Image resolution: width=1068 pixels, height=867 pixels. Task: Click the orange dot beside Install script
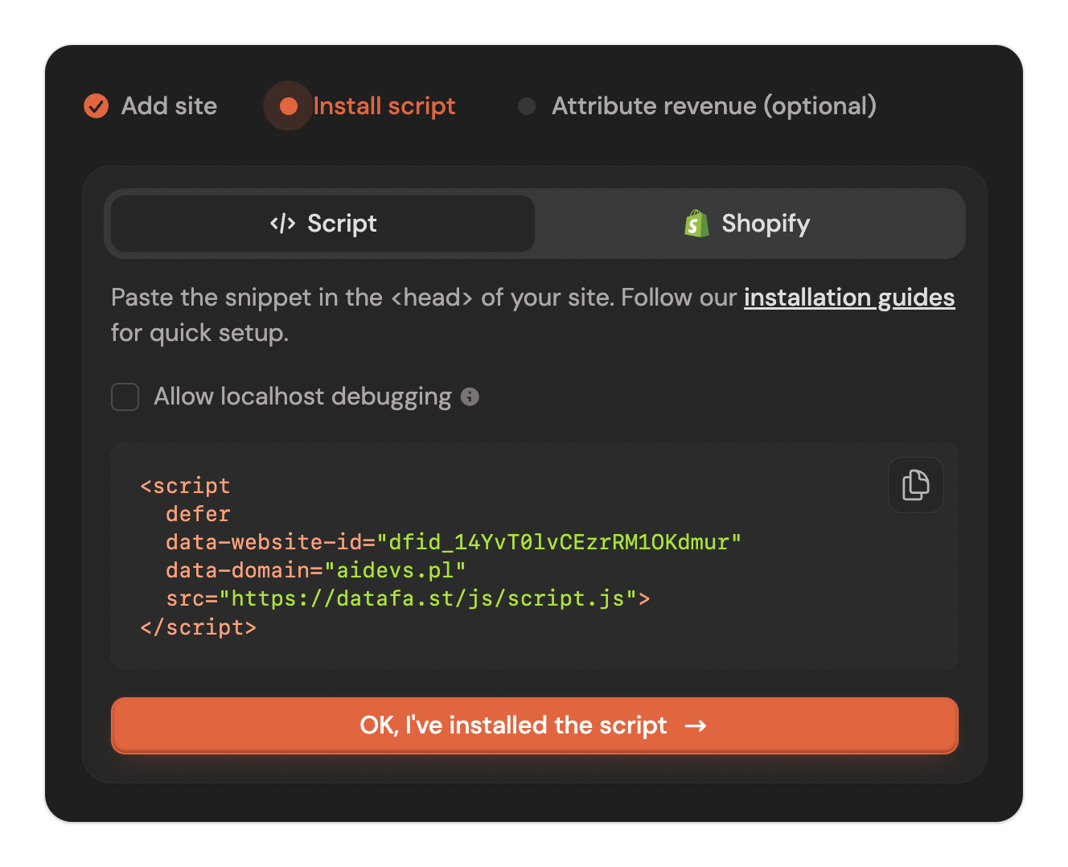(x=288, y=105)
